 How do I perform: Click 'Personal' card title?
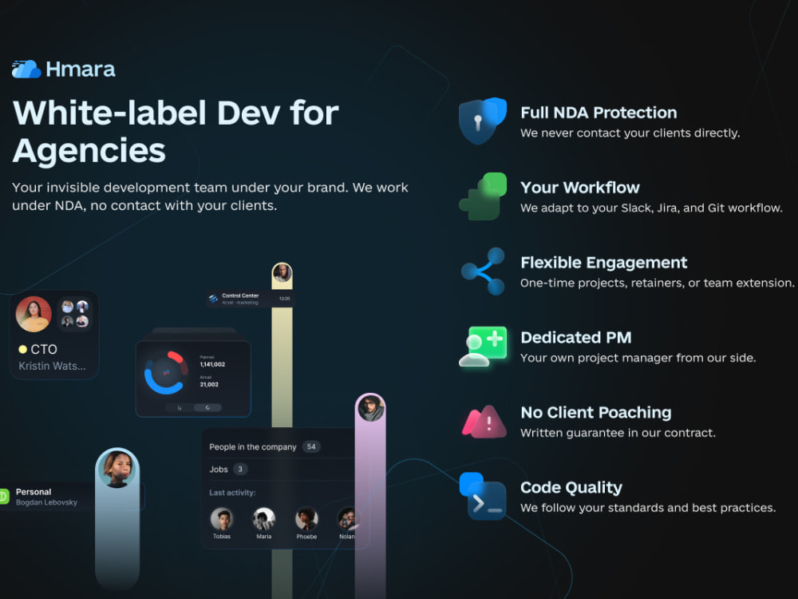33,491
